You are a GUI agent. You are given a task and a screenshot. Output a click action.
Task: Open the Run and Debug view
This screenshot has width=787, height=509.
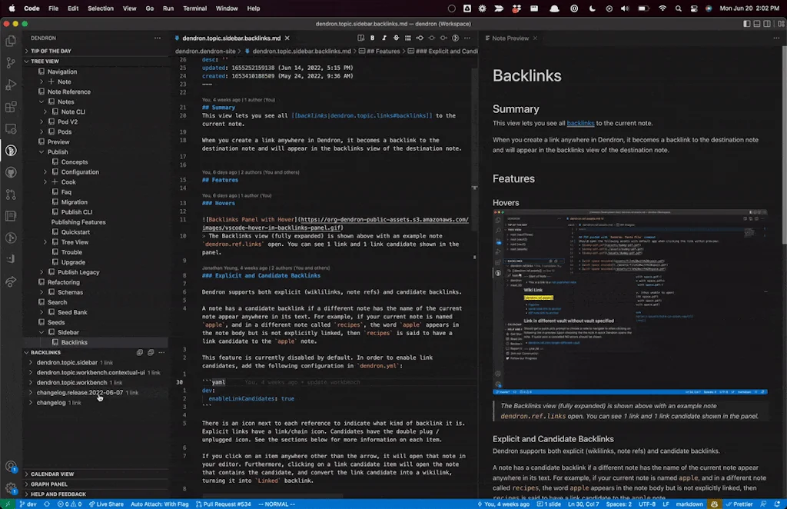(11, 85)
